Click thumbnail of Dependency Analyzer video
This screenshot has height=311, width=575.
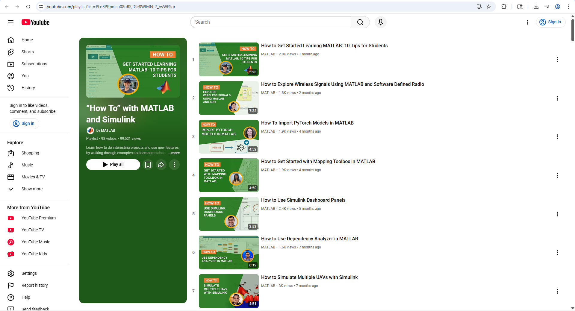[229, 252]
